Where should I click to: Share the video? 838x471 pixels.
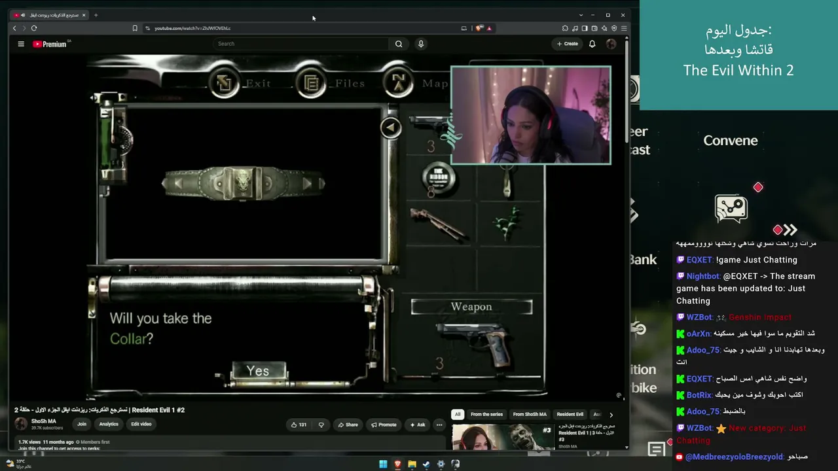[348, 425]
